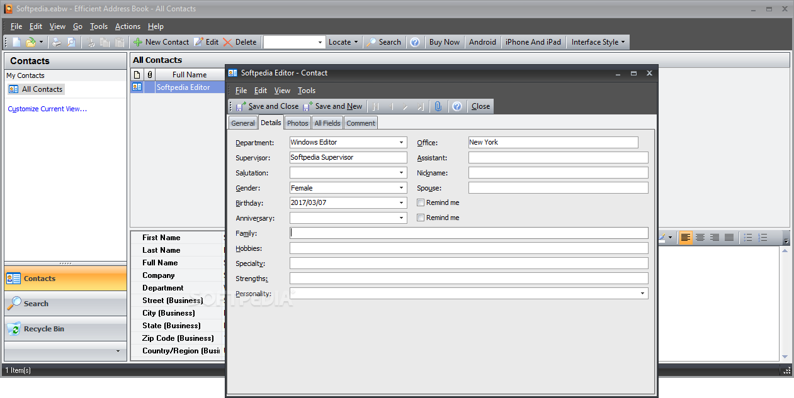Switch to the All Fields tab
The image size is (794, 398).
(327, 123)
